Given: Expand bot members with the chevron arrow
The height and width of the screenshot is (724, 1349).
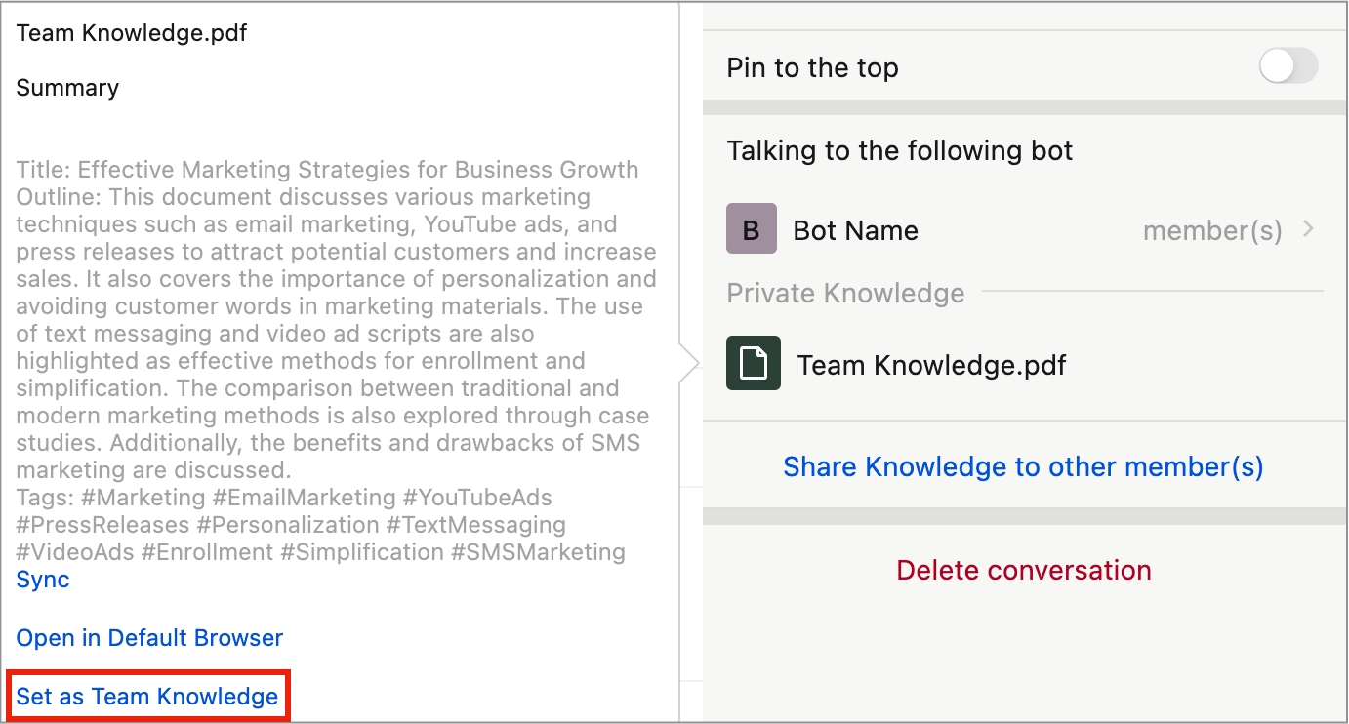Looking at the screenshot, I should click(1309, 229).
